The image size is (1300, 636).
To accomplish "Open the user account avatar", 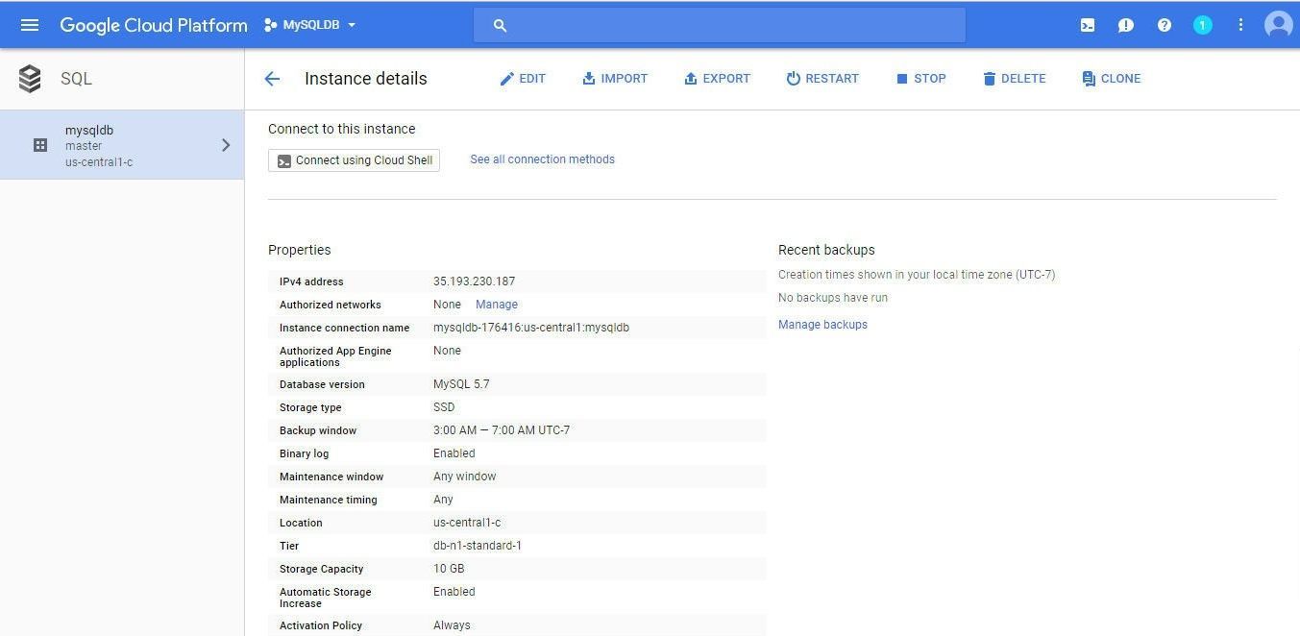I will point(1278,25).
